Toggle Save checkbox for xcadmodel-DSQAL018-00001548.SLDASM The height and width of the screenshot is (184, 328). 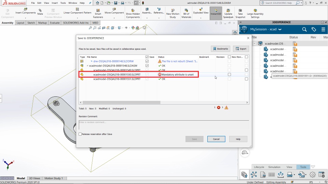[x=147, y=66]
